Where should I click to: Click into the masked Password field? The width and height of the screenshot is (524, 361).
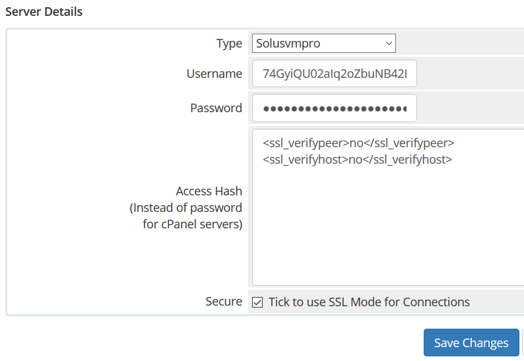[335, 108]
